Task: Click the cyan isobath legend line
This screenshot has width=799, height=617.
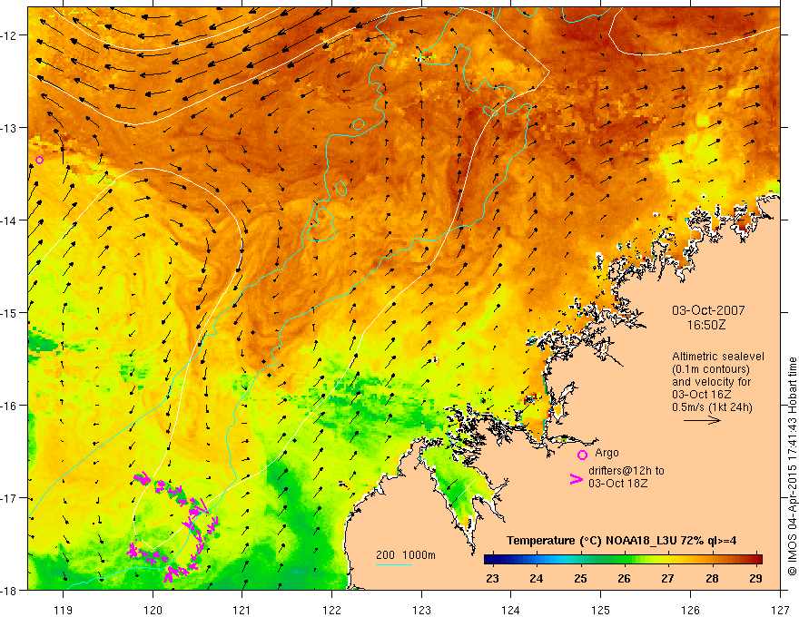Action: 394,564
